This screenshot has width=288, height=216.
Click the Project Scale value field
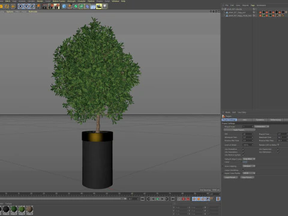[x=247, y=127]
